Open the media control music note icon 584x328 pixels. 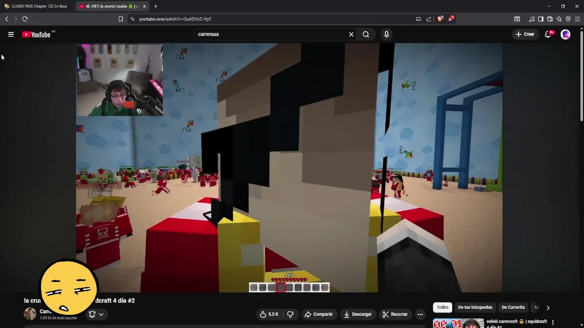[x=532, y=19]
